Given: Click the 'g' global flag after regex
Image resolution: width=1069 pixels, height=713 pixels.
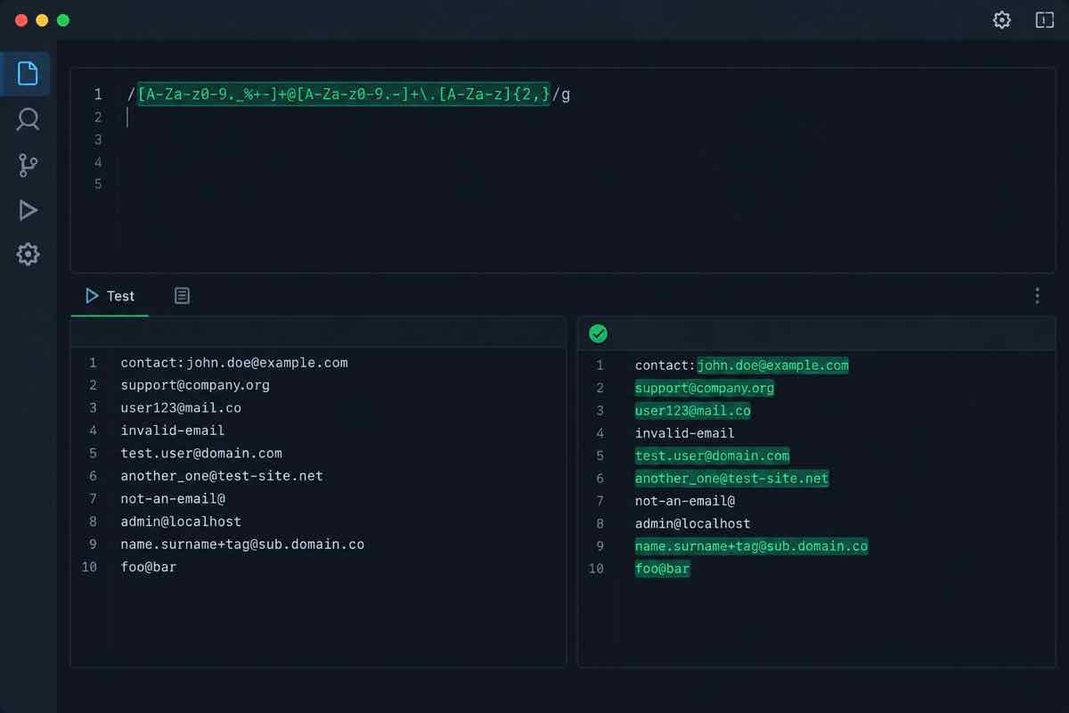Looking at the screenshot, I should pos(566,94).
